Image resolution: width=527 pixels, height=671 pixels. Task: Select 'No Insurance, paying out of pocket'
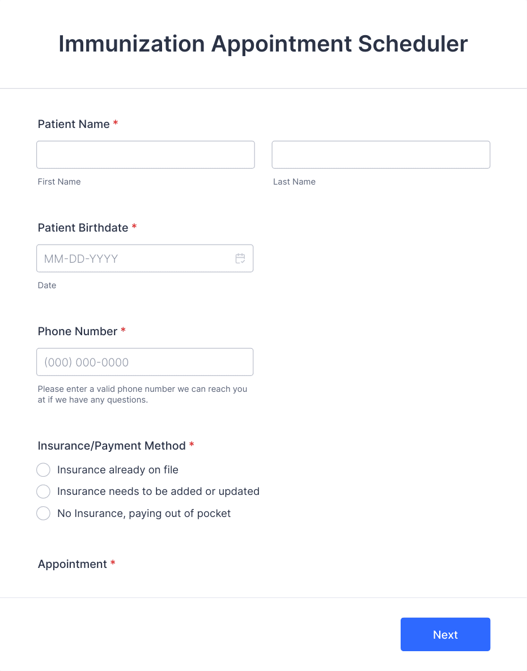tap(43, 513)
